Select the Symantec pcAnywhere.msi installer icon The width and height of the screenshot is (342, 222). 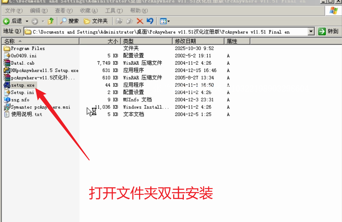click(7, 107)
